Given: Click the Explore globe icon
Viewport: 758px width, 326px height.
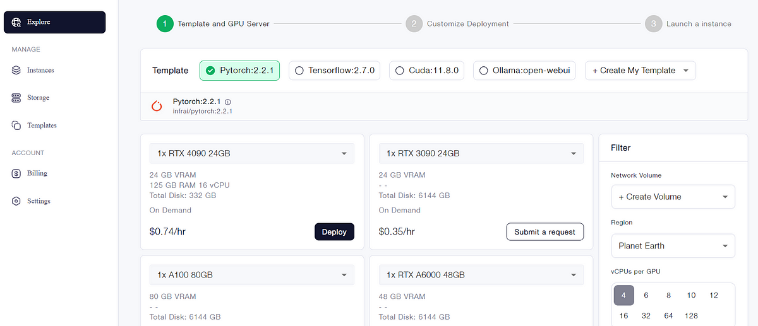Looking at the screenshot, I should tap(16, 22).
